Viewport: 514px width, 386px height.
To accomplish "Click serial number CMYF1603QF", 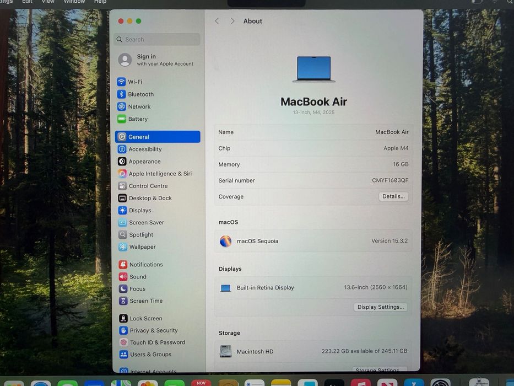I will pyautogui.click(x=390, y=180).
